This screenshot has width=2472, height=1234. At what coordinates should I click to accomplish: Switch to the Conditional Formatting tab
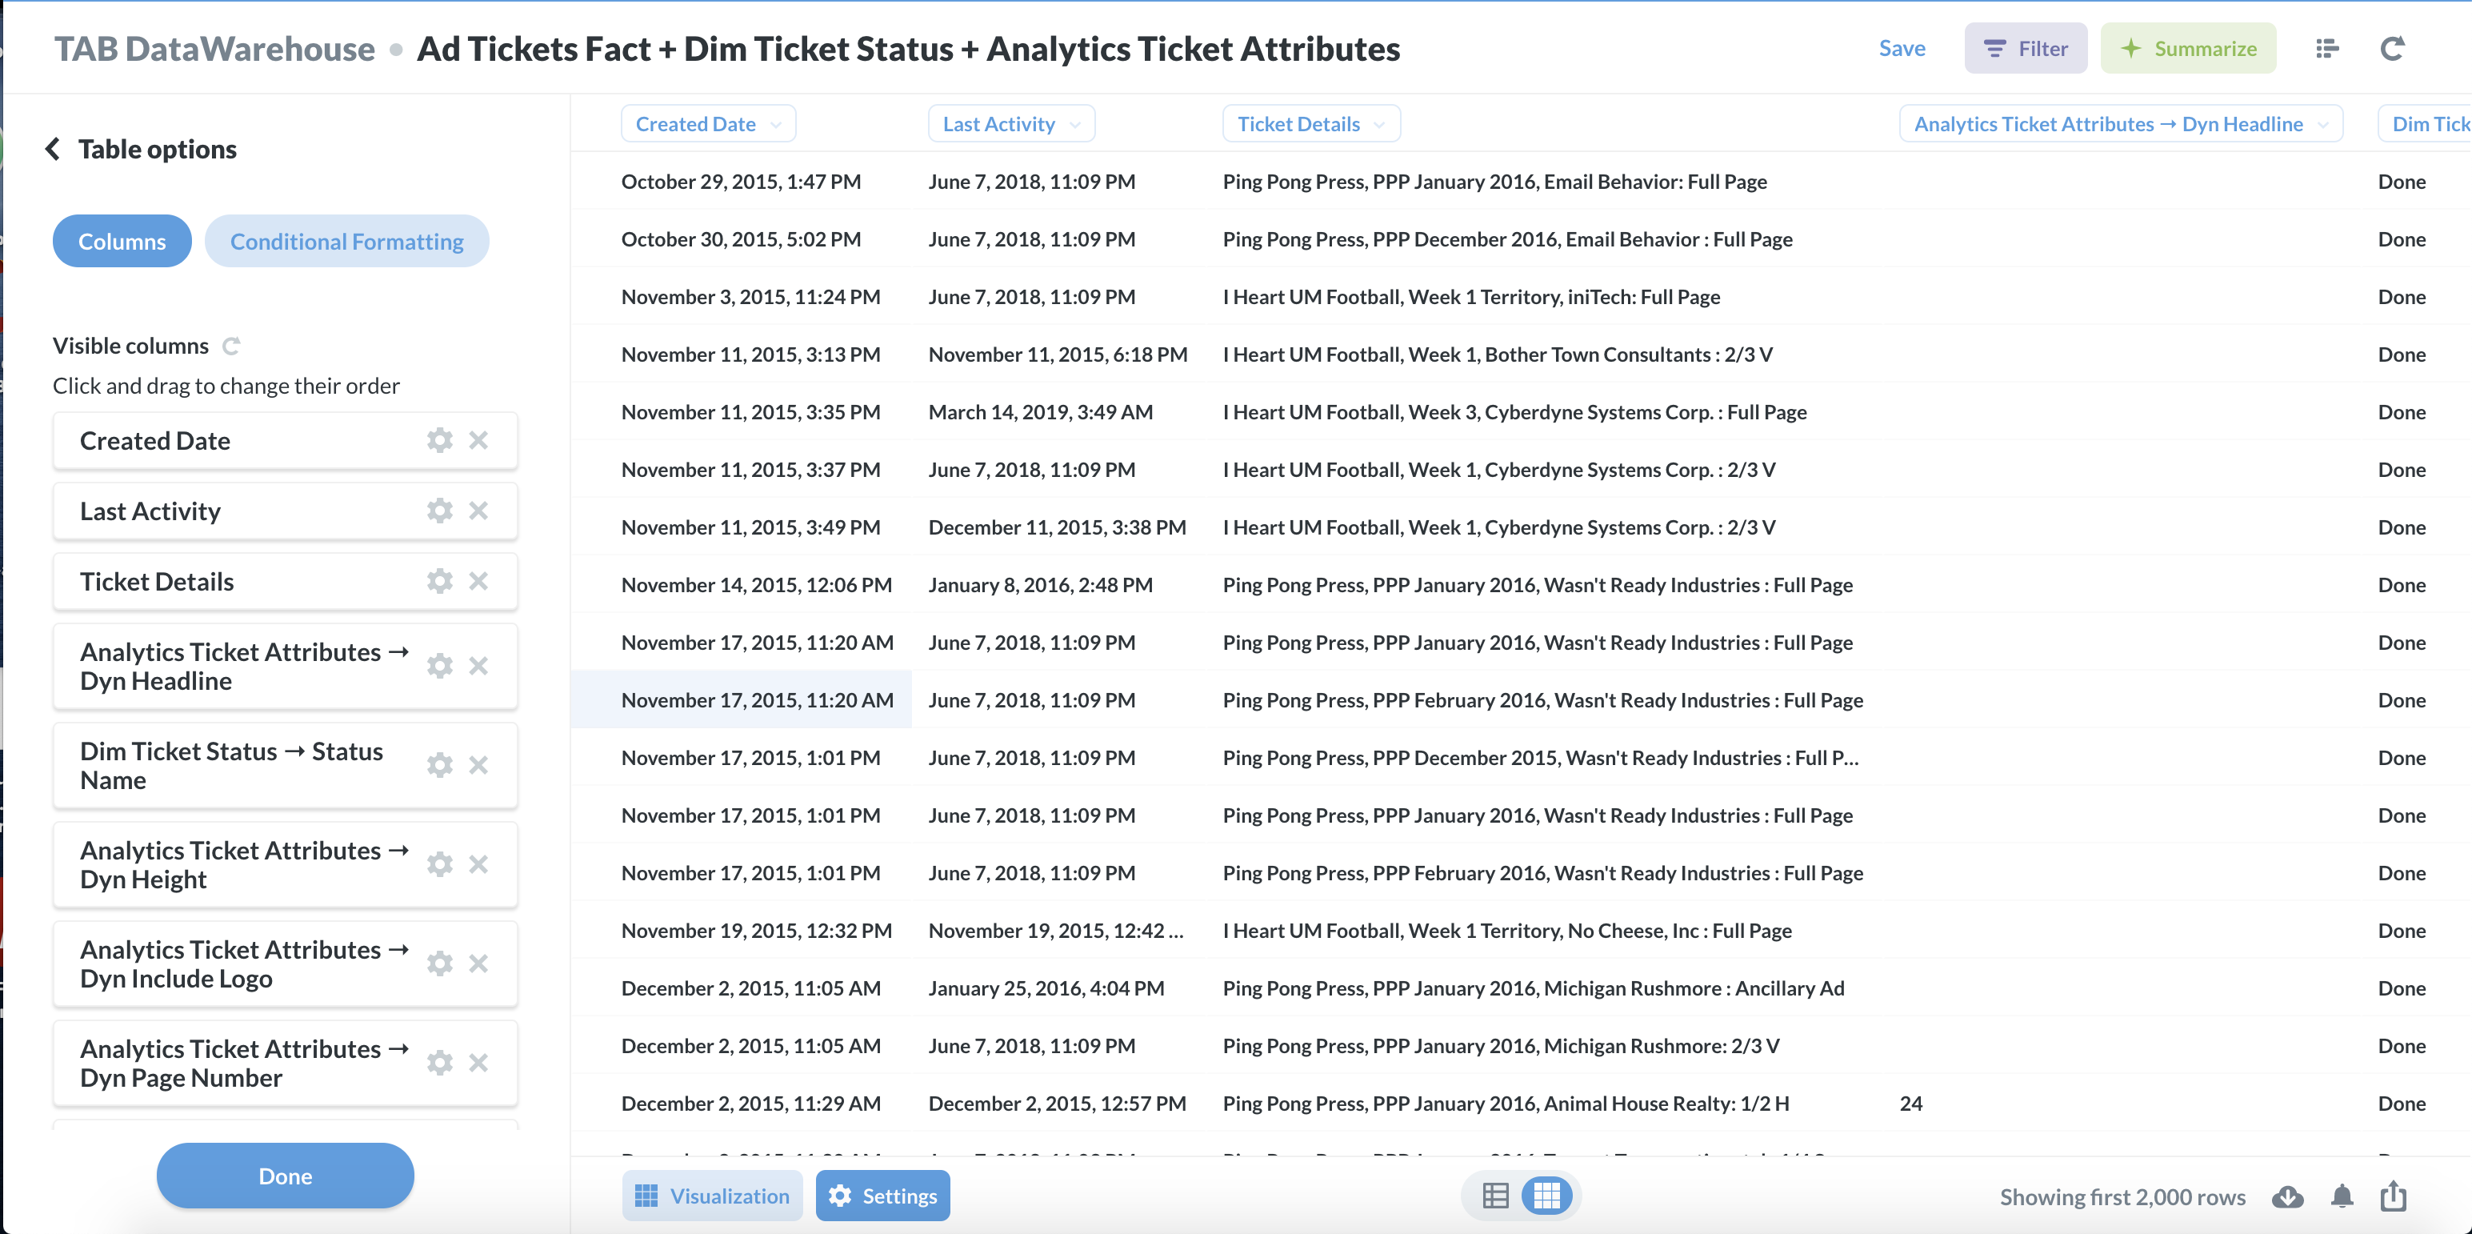(x=346, y=241)
